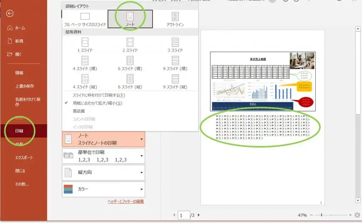Screen dimensions: 362x223
Task: Pick the 2 スライド handout layout
Action: tap(130, 45)
